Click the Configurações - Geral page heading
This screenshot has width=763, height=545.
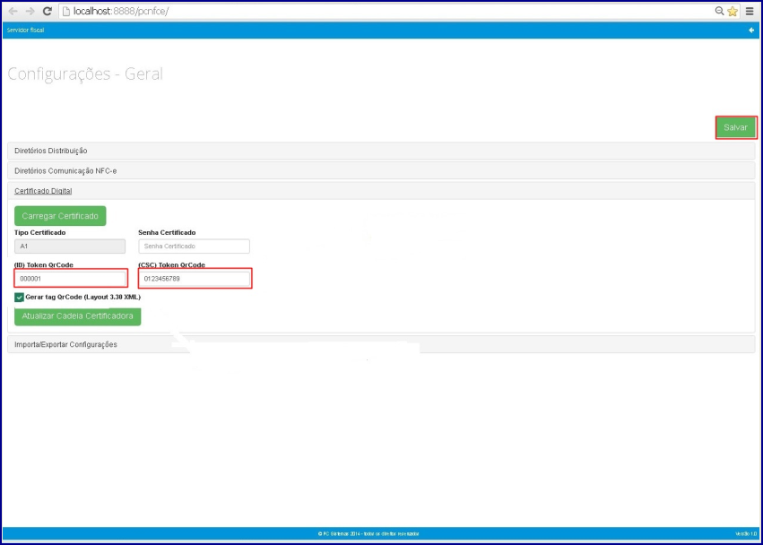tap(85, 74)
